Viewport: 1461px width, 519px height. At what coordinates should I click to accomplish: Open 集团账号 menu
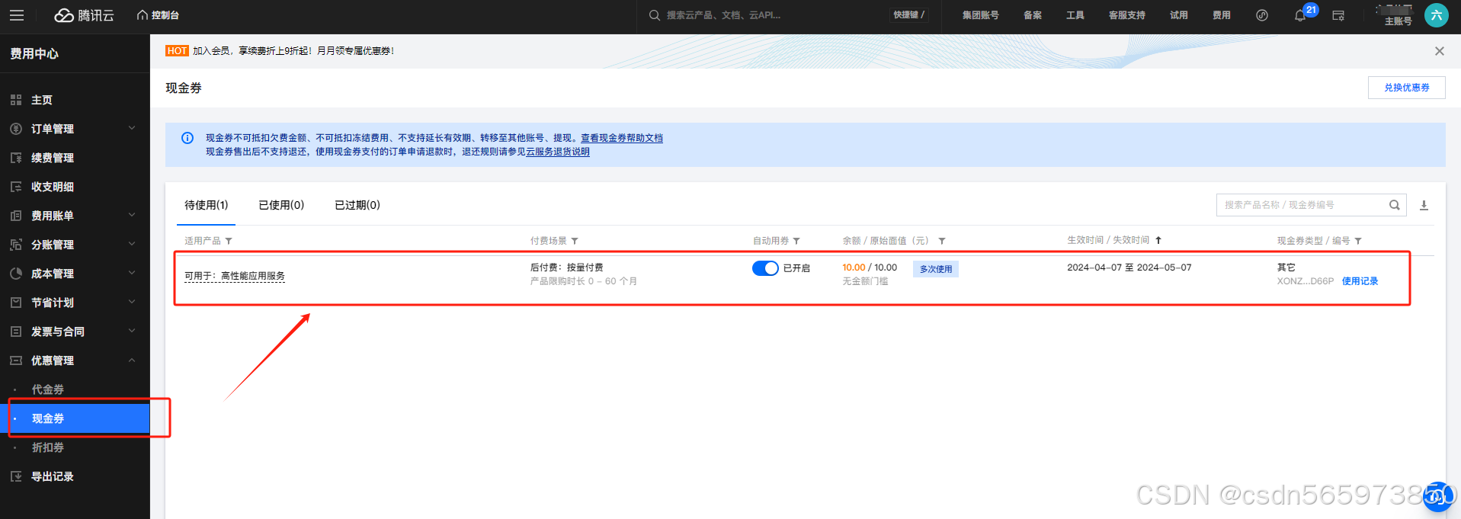pyautogui.click(x=980, y=15)
